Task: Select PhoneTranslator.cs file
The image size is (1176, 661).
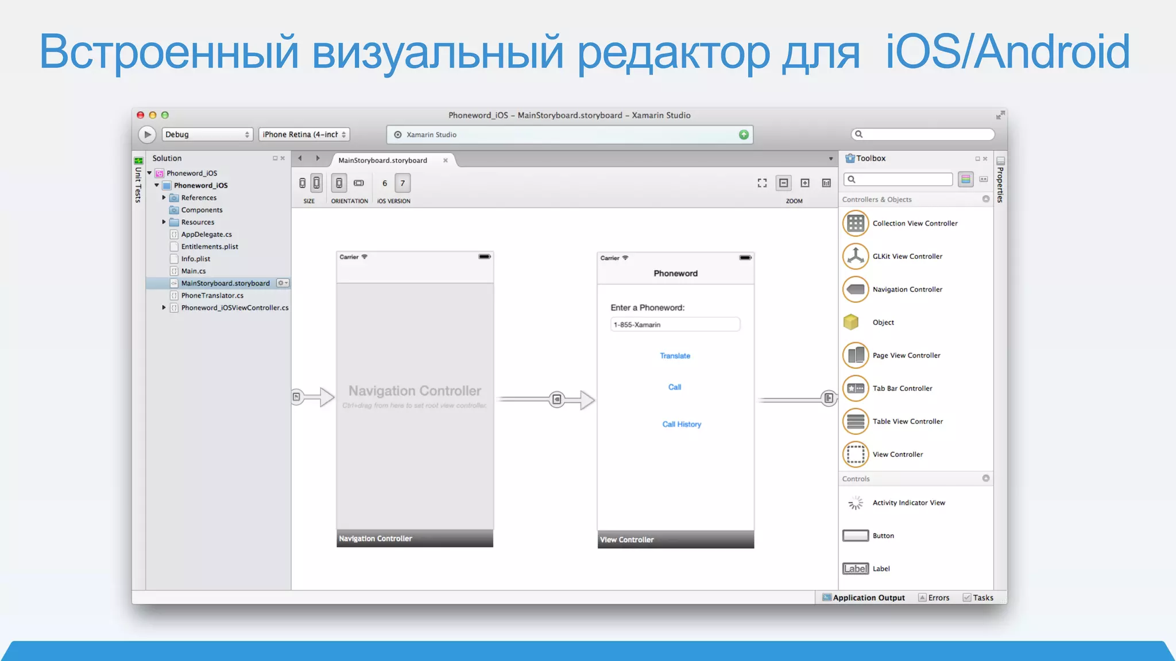Action: [x=212, y=295]
